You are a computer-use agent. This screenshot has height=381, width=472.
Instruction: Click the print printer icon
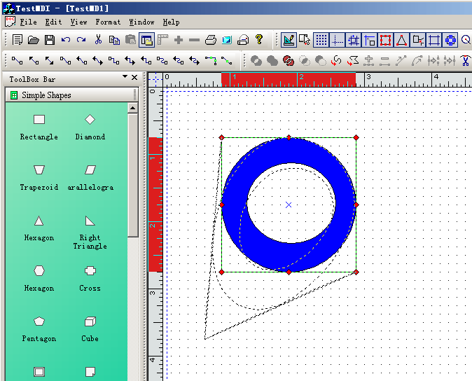tap(210, 40)
